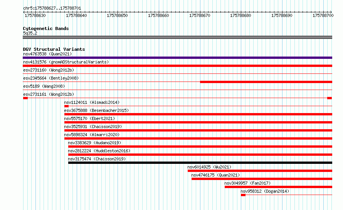Viewport: 343px width, 210px height.
Task: Click nsv958312 (Dogan2014) variant label
Action: pyautogui.click(x=265, y=191)
